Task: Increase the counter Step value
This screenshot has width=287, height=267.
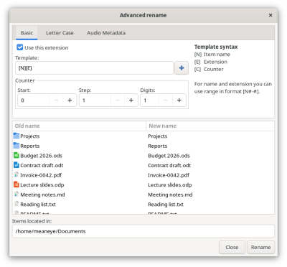Action: pos(131,100)
